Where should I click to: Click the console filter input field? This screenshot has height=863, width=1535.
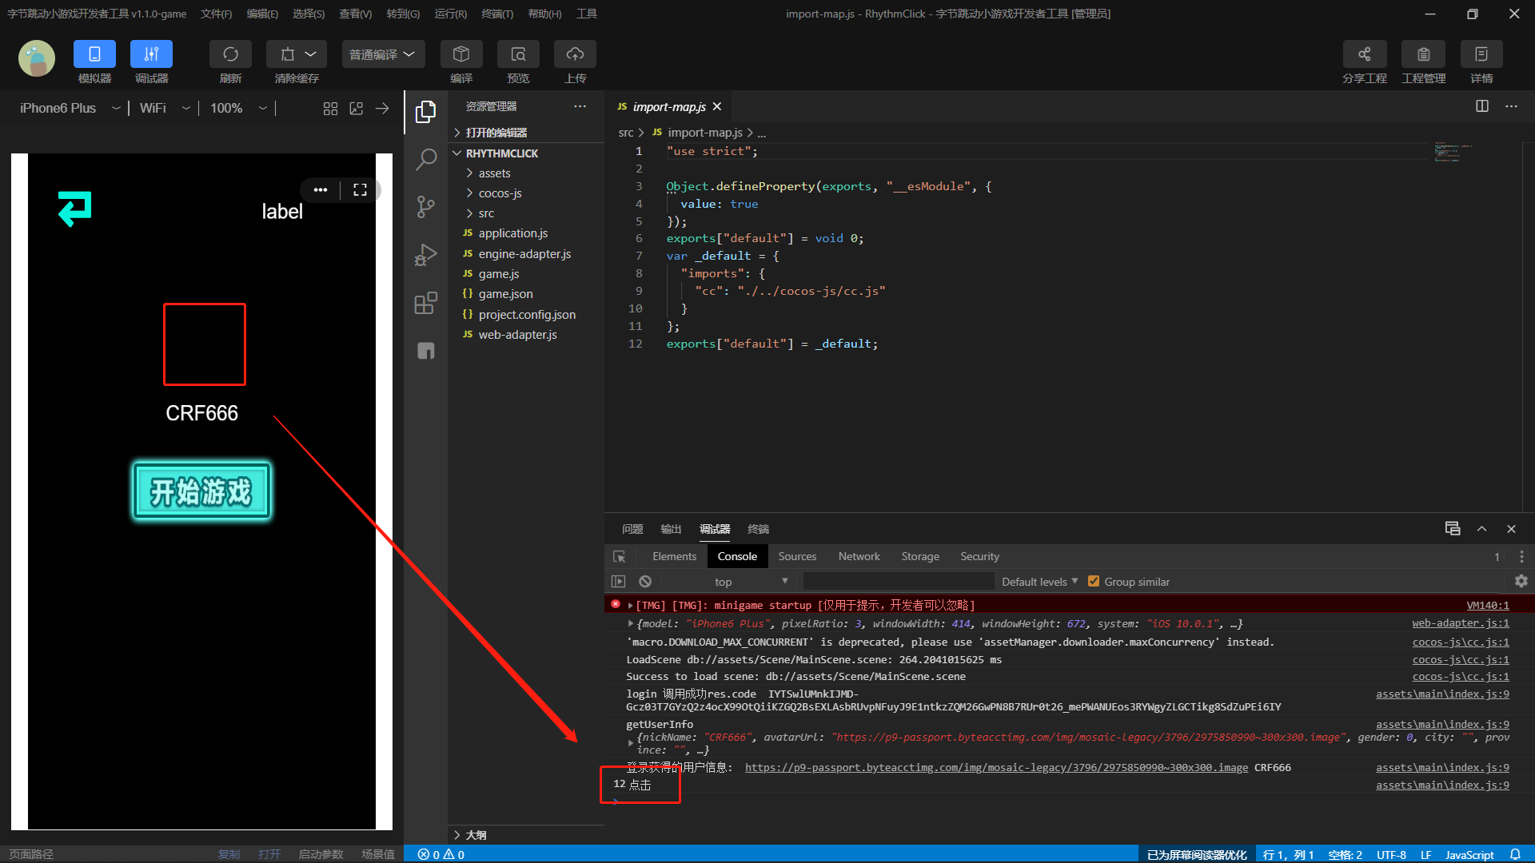(898, 582)
